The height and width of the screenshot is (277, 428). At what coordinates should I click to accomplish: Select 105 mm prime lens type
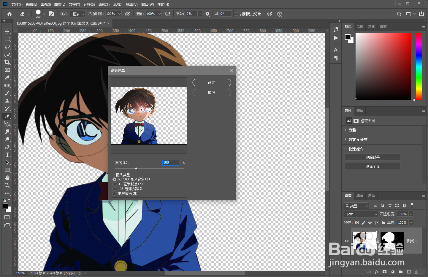click(115, 189)
